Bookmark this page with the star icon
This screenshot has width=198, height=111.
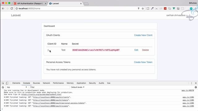(143, 8)
